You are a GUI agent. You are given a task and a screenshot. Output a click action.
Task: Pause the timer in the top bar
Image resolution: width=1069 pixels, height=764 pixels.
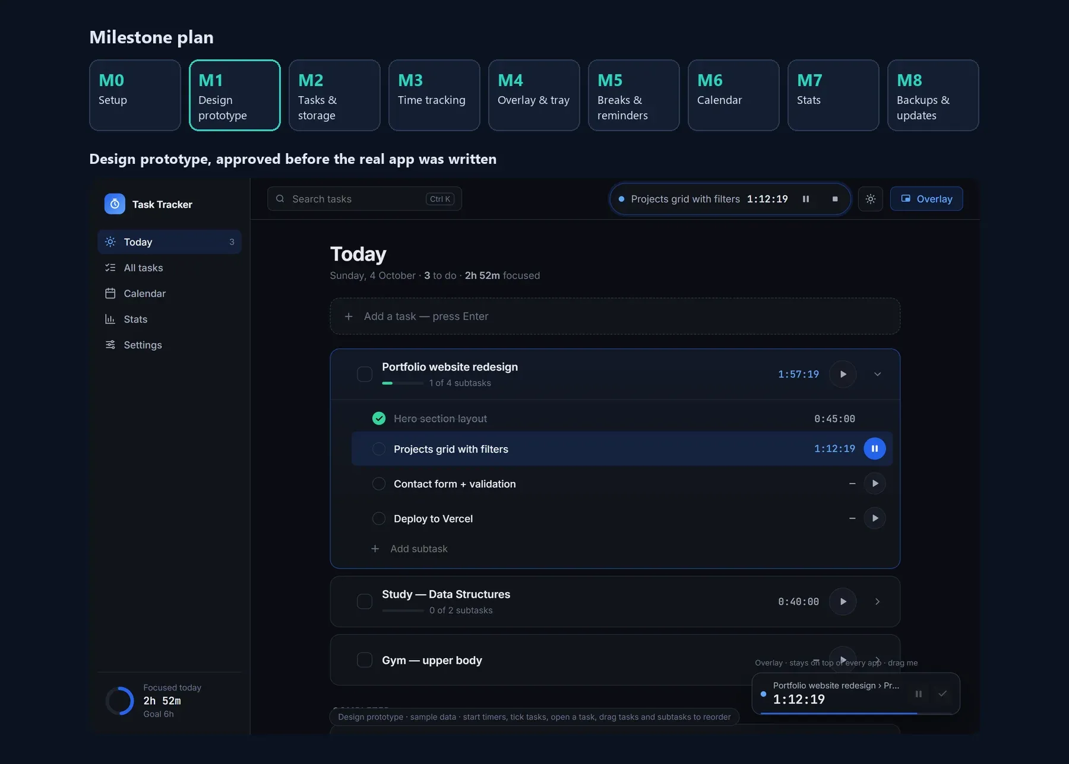806,199
